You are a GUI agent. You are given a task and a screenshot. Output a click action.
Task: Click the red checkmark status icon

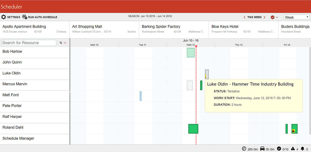click(272, 17)
